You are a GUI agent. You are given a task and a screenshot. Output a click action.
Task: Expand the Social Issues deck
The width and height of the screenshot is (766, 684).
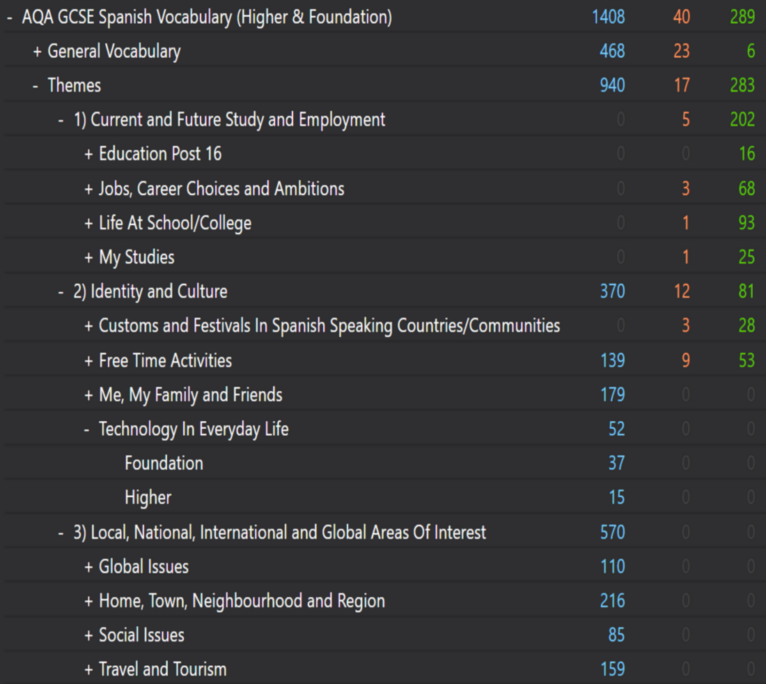point(88,636)
